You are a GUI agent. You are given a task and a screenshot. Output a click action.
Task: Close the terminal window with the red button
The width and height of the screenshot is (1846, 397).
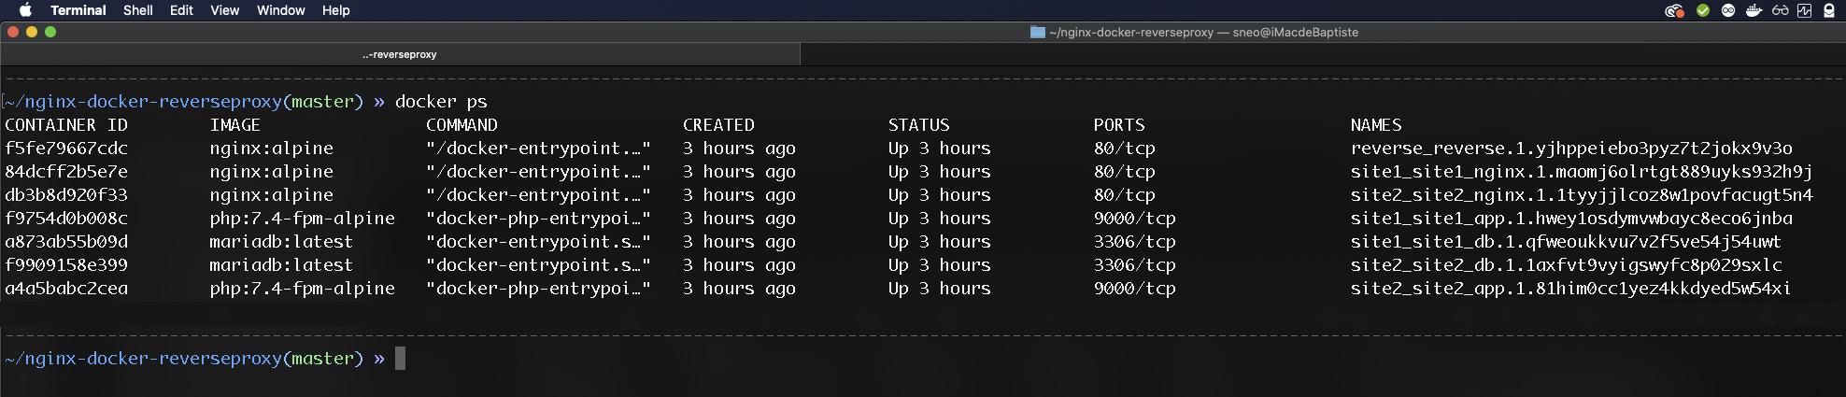[x=13, y=32]
